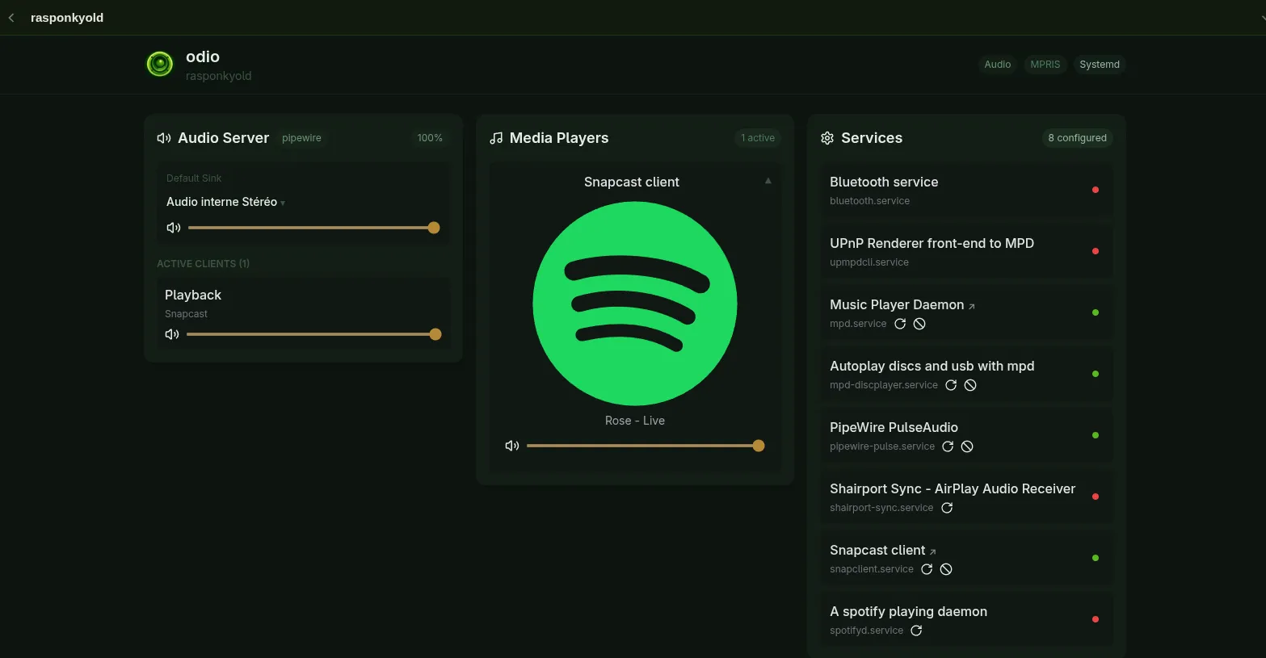Screen dimensions: 1266x658
Task: Click the ACTIVE CLIENTS (1) label
Action: tap(203, 264)
